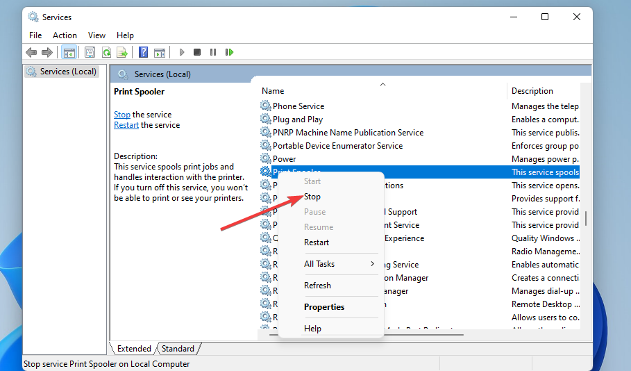Click the Refresh toolbar icon

[106, 52]
